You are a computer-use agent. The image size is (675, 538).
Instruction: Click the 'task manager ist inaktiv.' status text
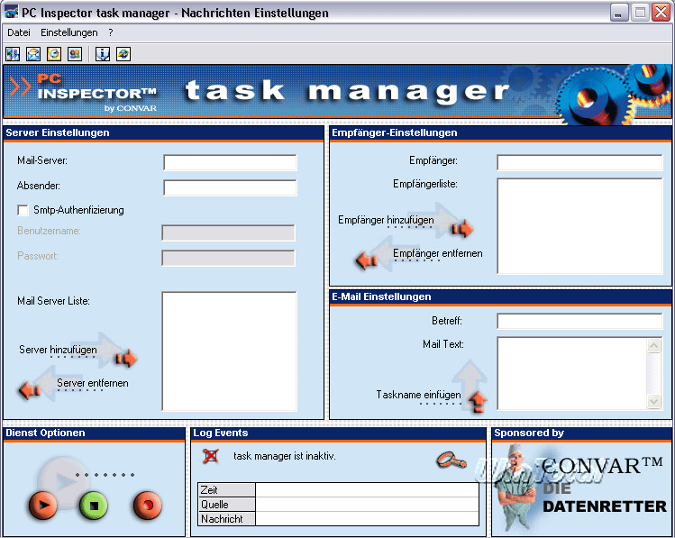[285, 456]
